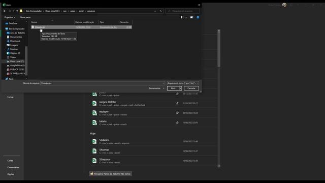The image size is (325, 183).
Task: Sort by Data de modificação column
Action: [x=86, y=22]
